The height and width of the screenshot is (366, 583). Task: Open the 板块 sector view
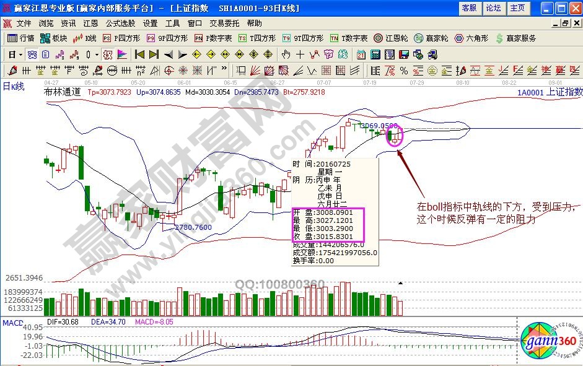pyautogui.click(x=54, y=38)
